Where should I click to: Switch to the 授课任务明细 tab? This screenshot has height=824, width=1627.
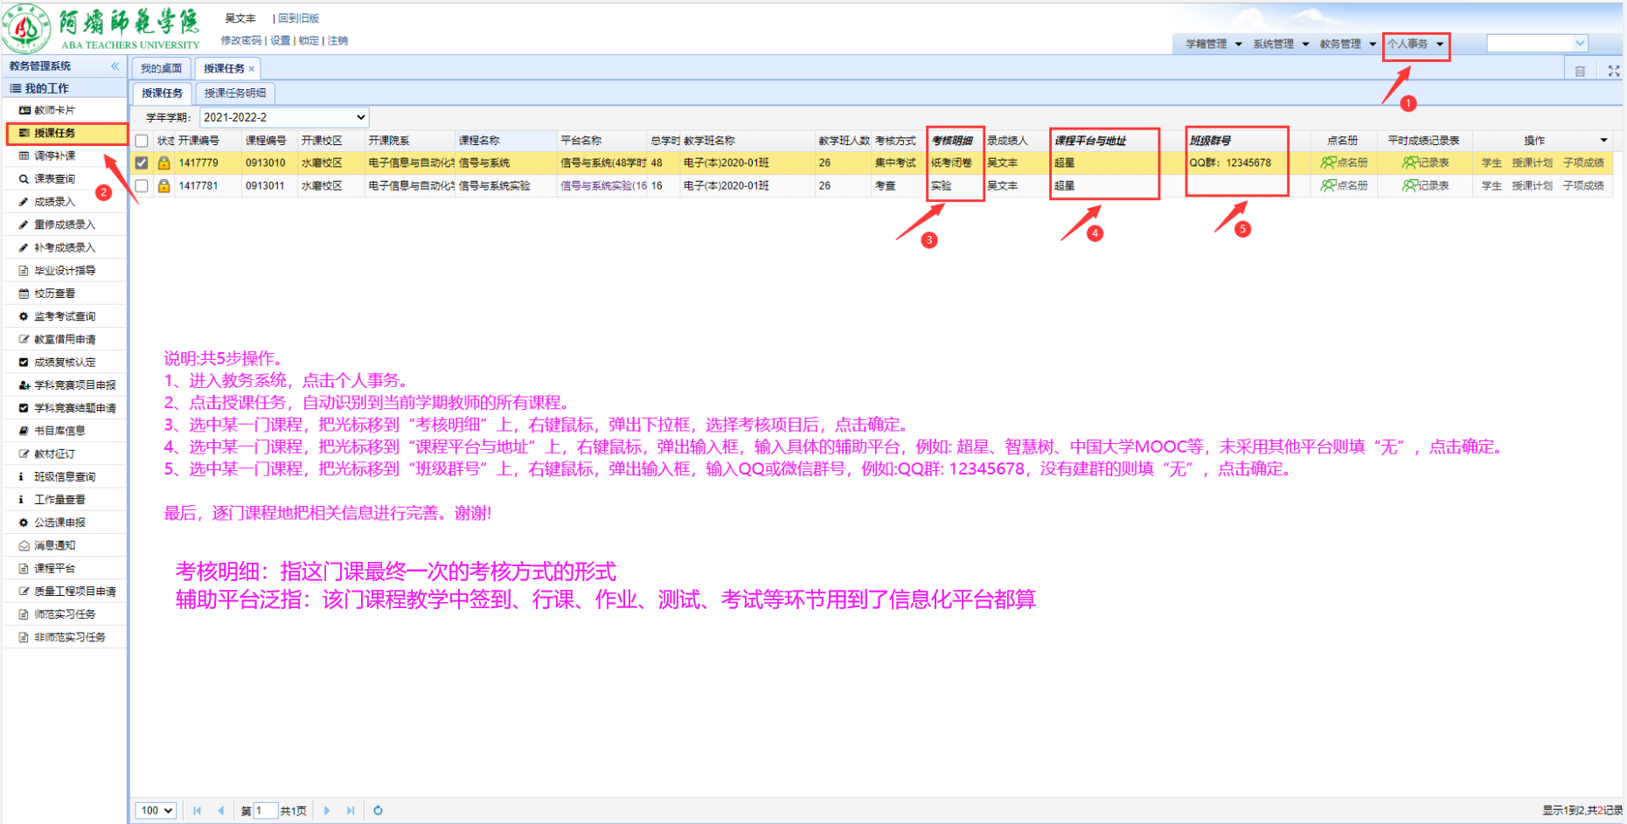pos(234,93)
